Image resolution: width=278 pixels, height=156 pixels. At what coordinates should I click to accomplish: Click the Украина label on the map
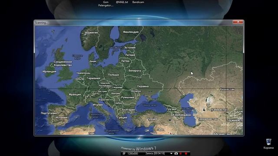(143, 86)
